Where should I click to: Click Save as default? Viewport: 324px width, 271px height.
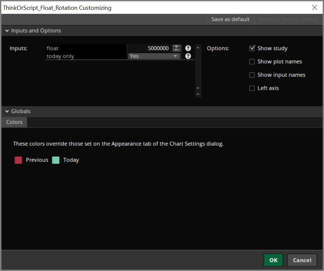coord(230,19)
